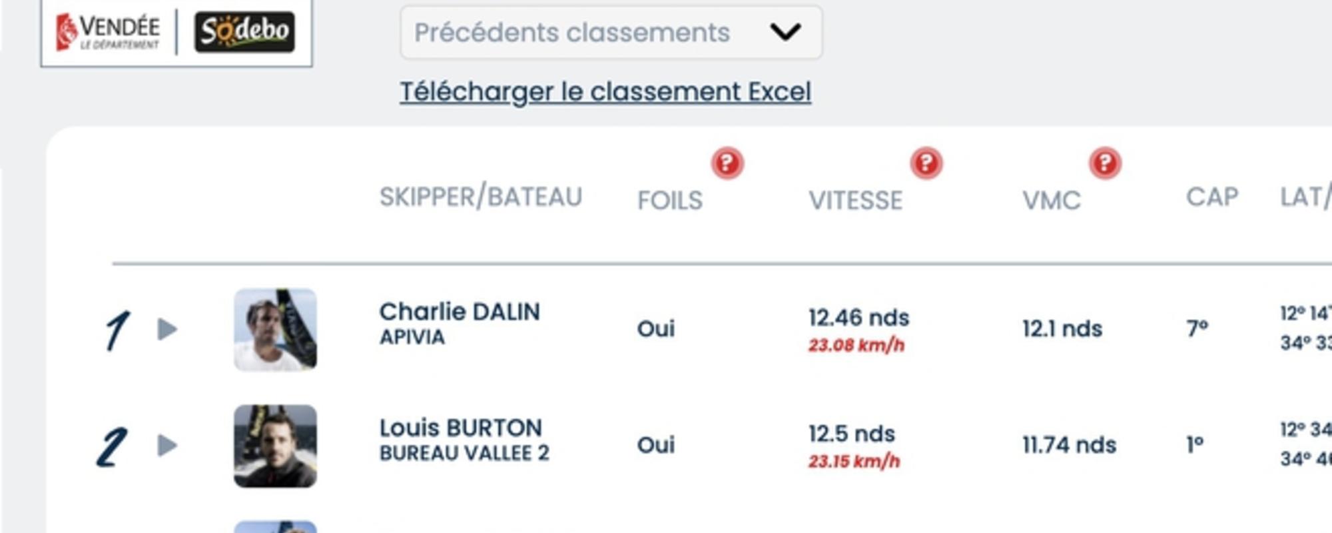Open the Précédents classements dropdown
Screen dimensions: 1332x533
pyautogui.click(x=611, y=32)
